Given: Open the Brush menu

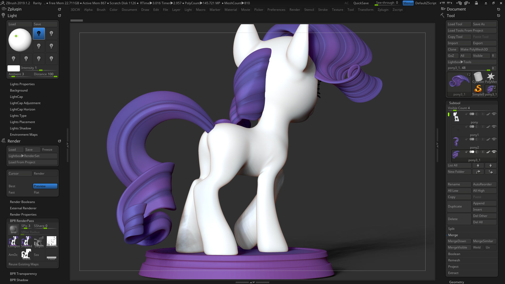Looking at the screenshot, I should click(x=101, y=10).
